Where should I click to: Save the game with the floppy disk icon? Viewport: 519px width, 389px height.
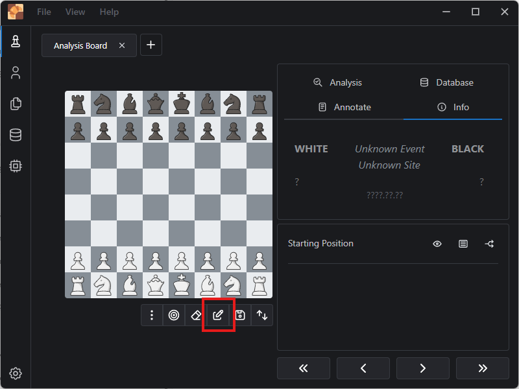click(240, 315)
